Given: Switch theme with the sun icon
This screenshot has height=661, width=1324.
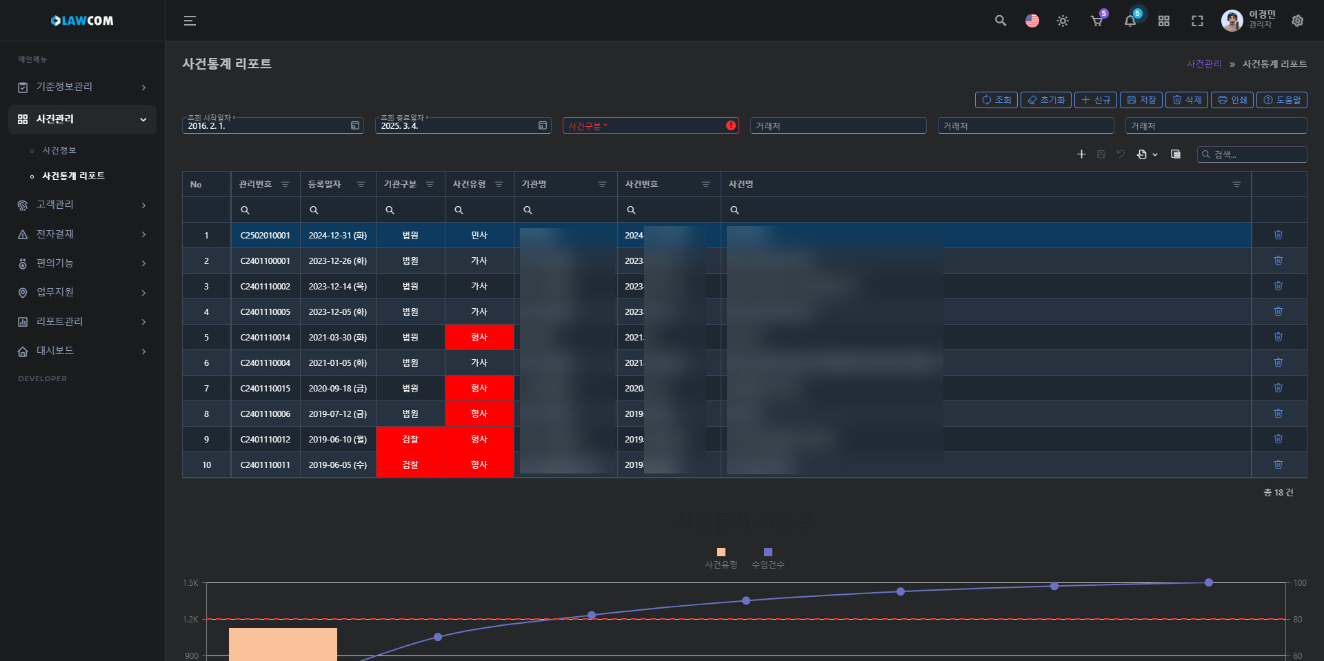Looking at the screenshot, I should 1063,21.
